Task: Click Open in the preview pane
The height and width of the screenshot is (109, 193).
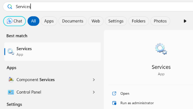Action: (x=125, y=94)
